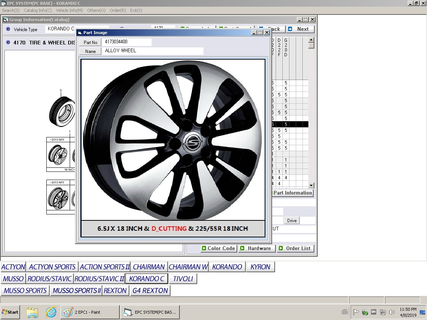This screenshot has height=320, width=427.
Task: Select the ACTYON vehicle button
Action: pyautogui.click(x=13, y=267)
